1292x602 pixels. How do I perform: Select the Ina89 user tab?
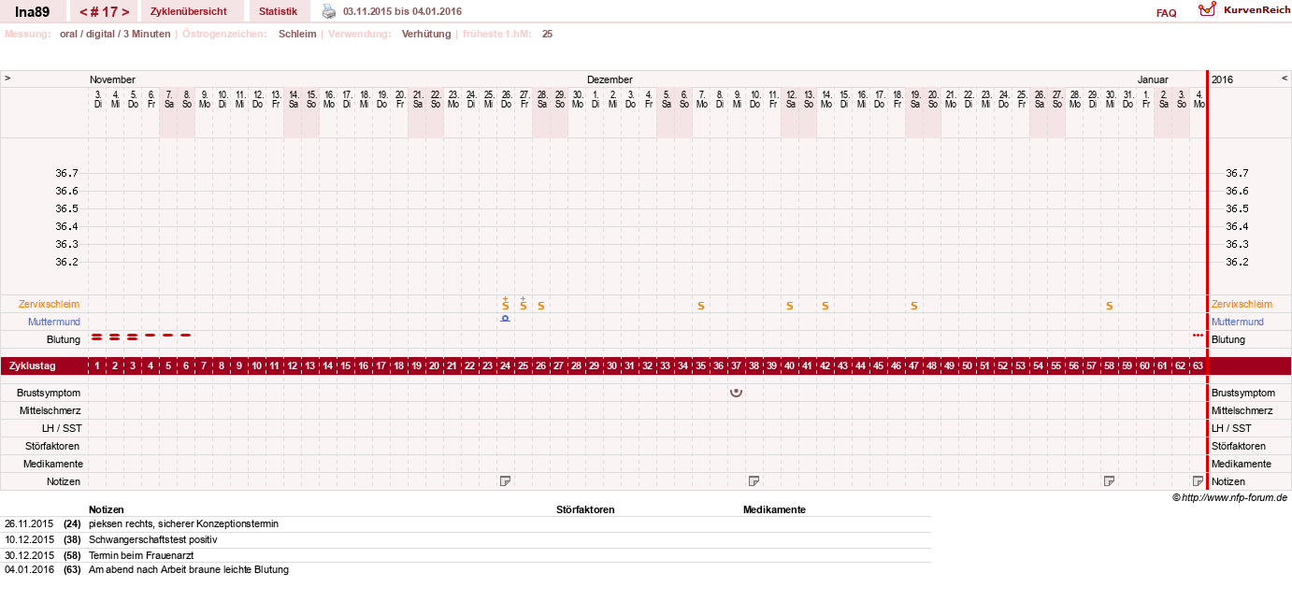tap(33, 11)
